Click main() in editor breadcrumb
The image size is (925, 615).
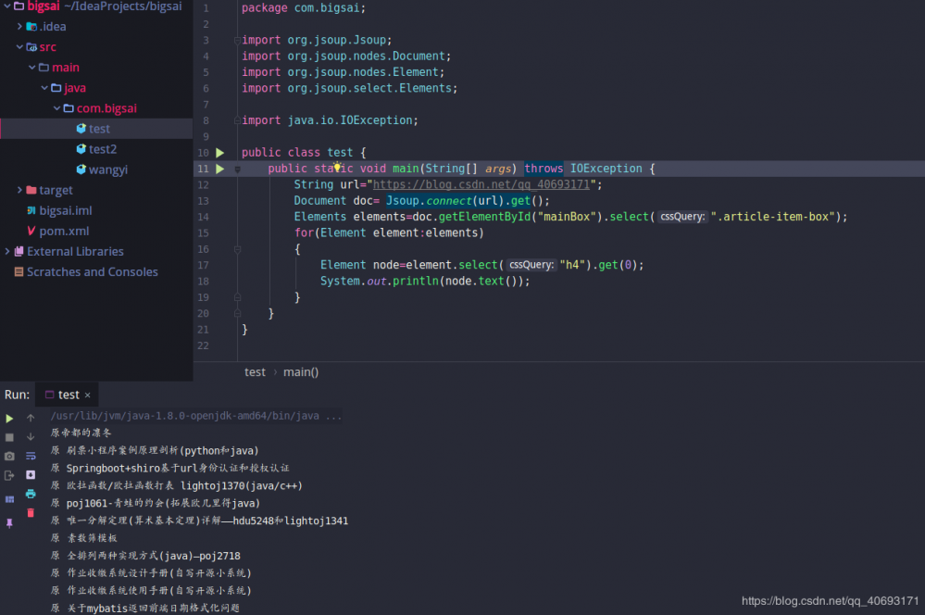click(x=301, y=372)
